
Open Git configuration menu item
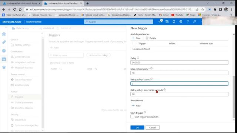click(23, 80)
